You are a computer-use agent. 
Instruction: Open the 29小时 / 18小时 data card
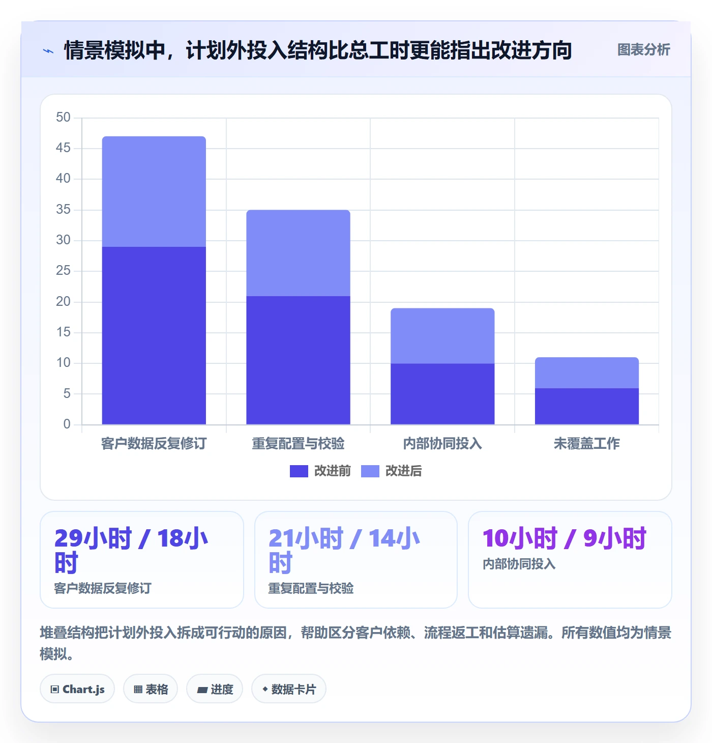[x=142, y=560]
